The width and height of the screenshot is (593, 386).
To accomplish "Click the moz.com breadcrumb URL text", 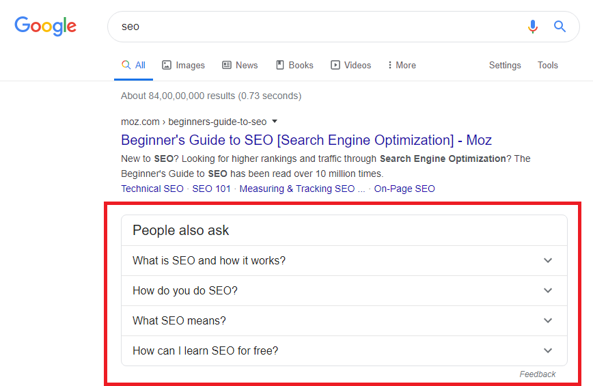I will [x=193, y=122].
